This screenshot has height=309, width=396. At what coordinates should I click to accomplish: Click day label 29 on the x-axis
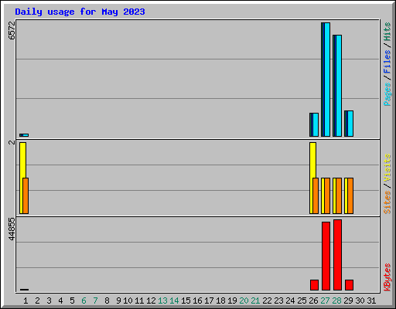click(x=348, y=301)
